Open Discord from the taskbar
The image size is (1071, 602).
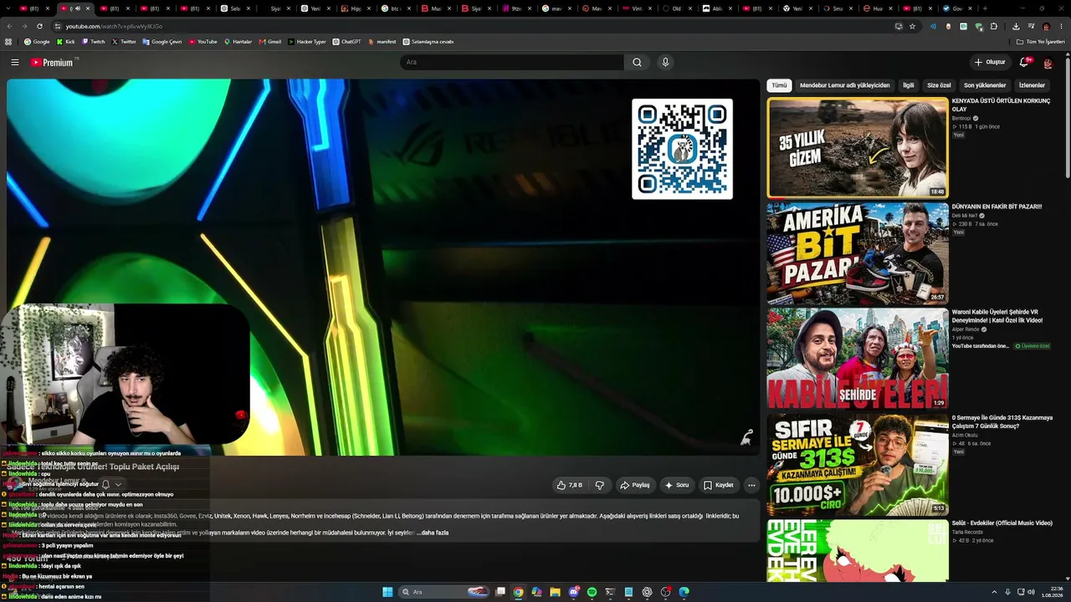(x=573, y=592)
